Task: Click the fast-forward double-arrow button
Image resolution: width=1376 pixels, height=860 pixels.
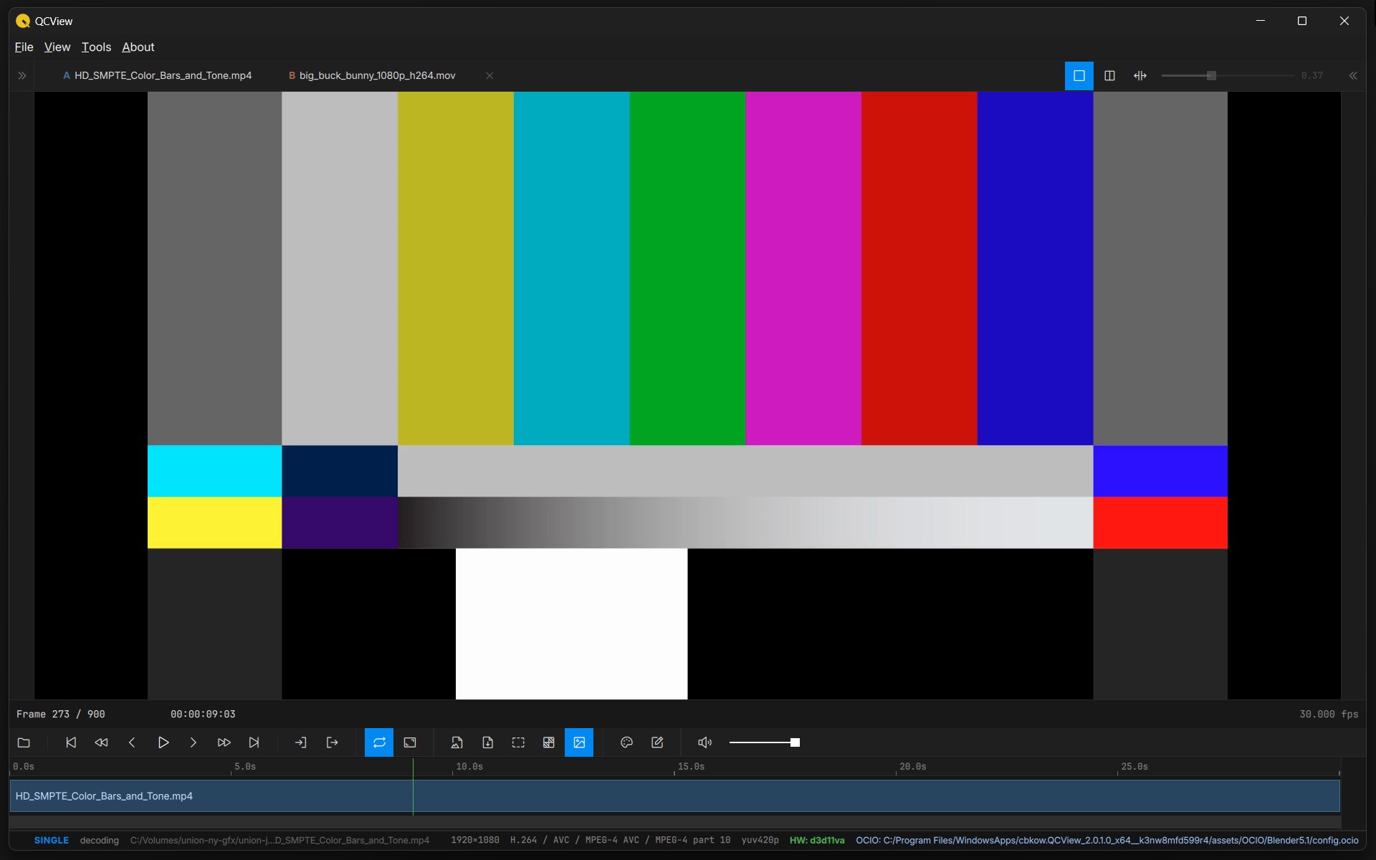Action: coord(224,742)
